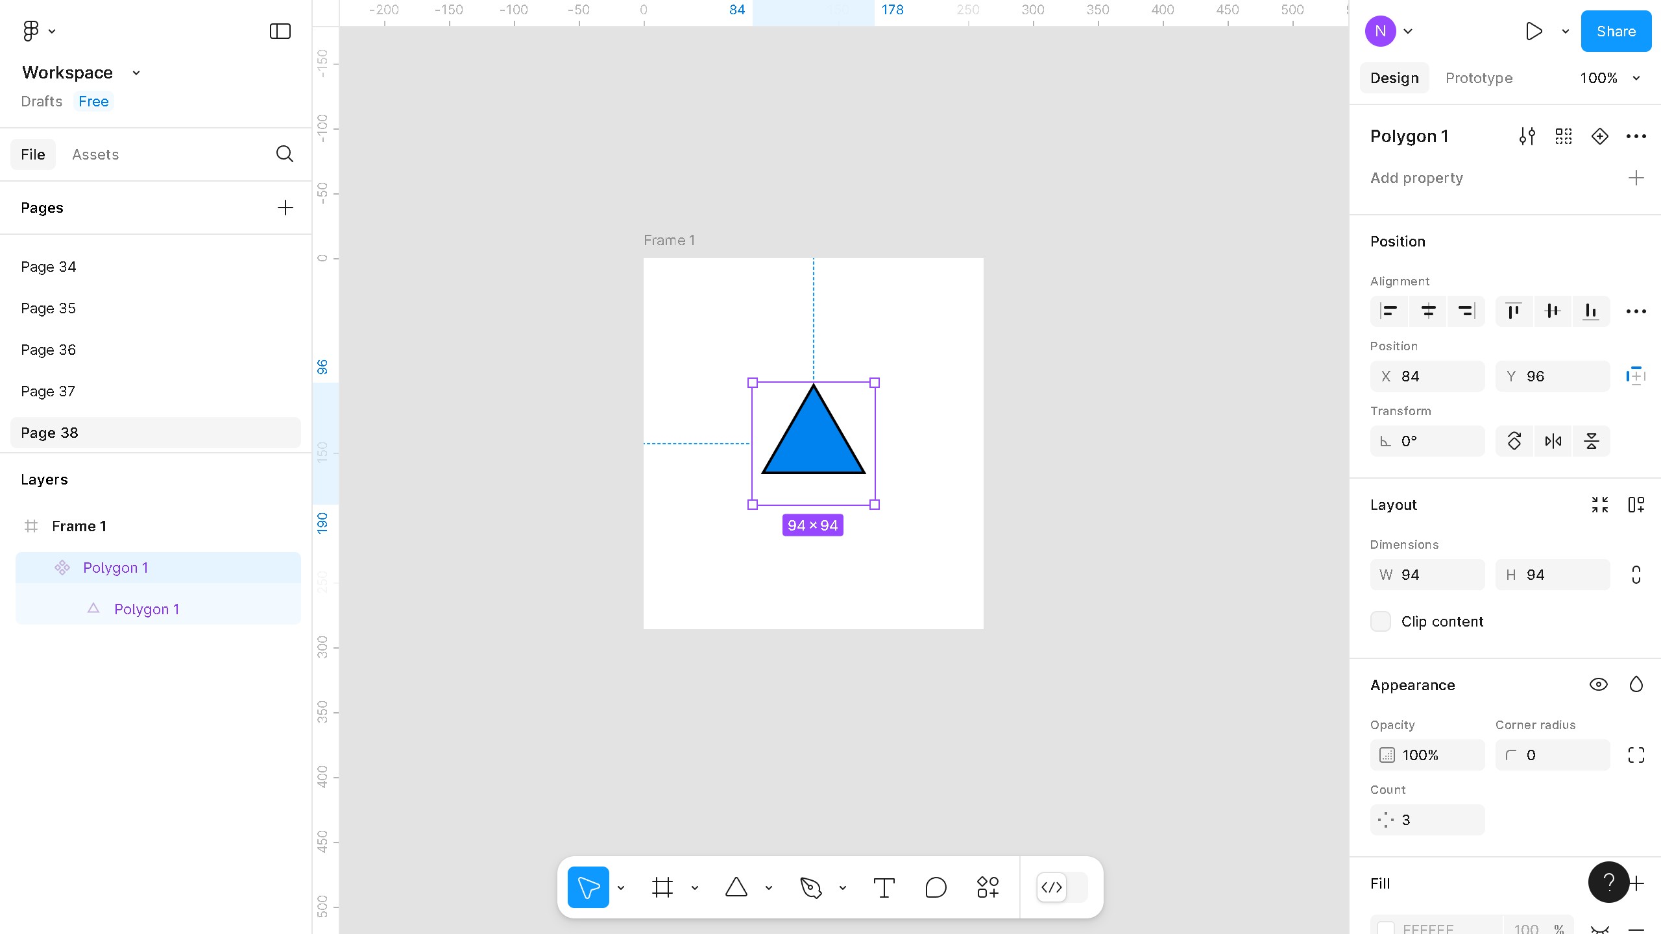Click the Frame tool
Viewport: 1661px width, 934px height.
pyautogui.click(x=662, y=887)
